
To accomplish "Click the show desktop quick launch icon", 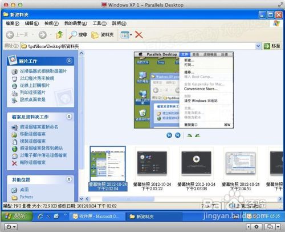I will click(56, 216).
